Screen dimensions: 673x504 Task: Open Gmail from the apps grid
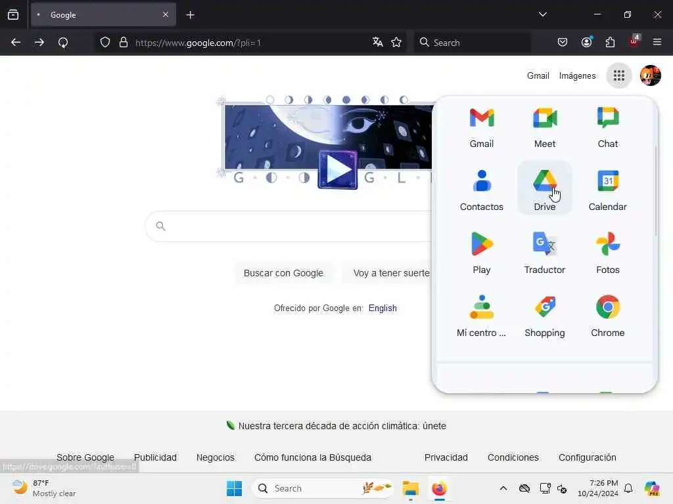pyautogui.click(x=482, y=128)
